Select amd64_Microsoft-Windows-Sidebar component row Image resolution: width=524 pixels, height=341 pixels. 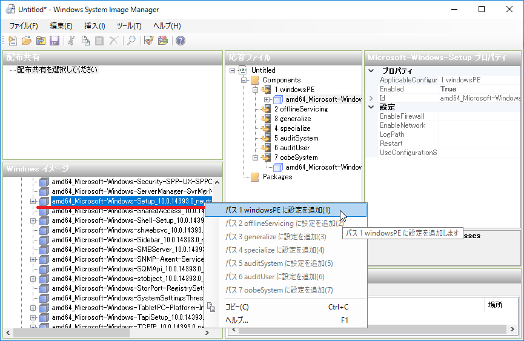coord(127,240)
